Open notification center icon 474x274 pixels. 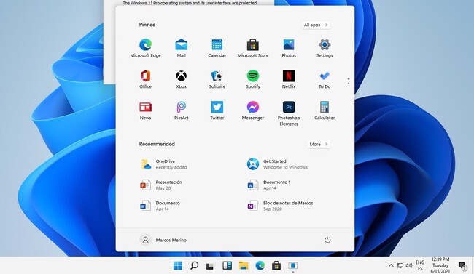tap(462, 266)
